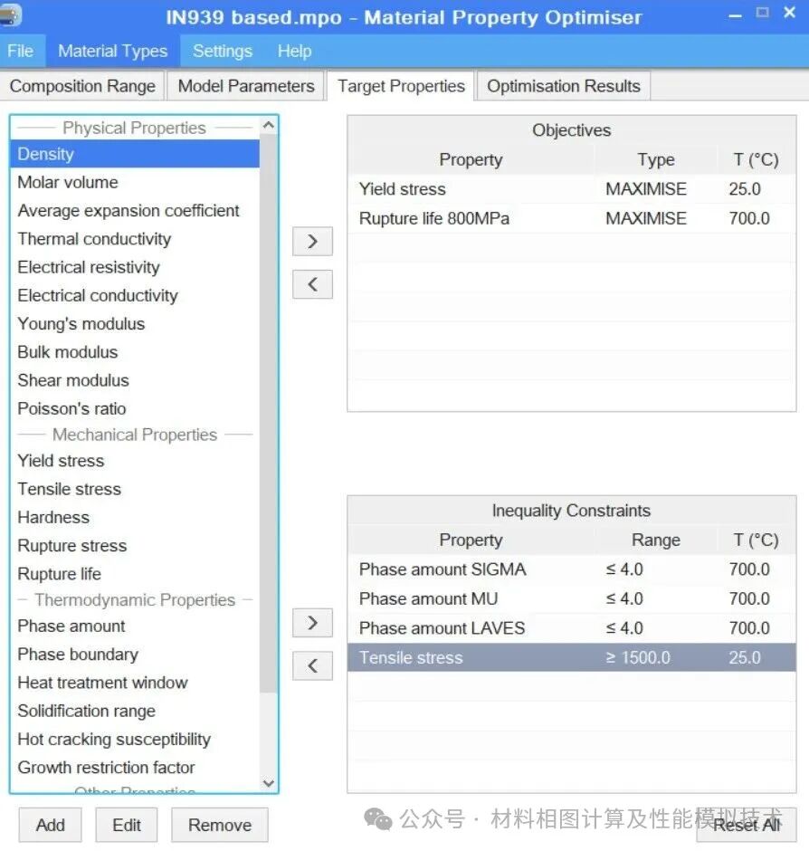Select Density in the property list

[x=135, y=154]
